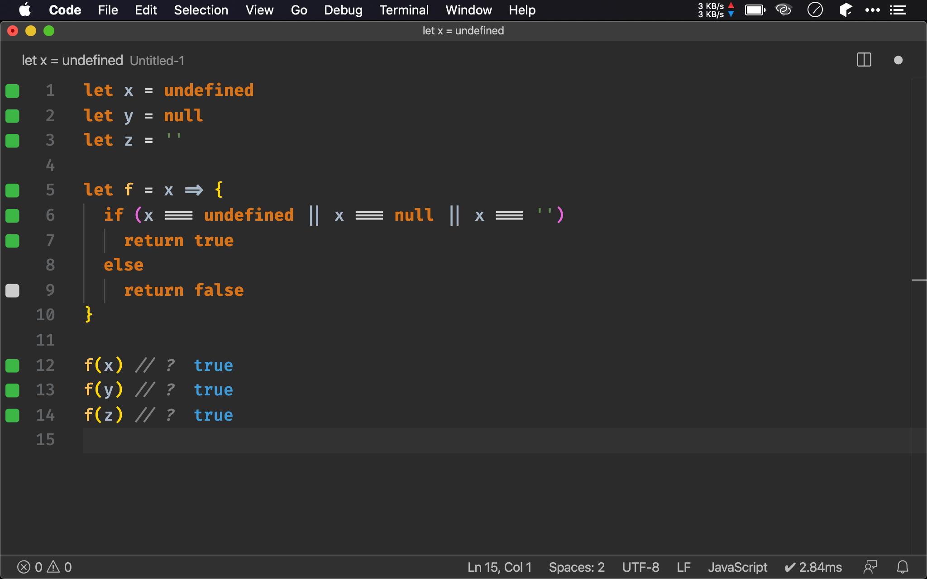
Task: Open the Apple menu
Action: coord(25,9)
